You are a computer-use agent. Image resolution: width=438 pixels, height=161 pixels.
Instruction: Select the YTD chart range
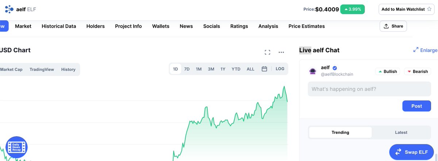(x=236, y=69)
